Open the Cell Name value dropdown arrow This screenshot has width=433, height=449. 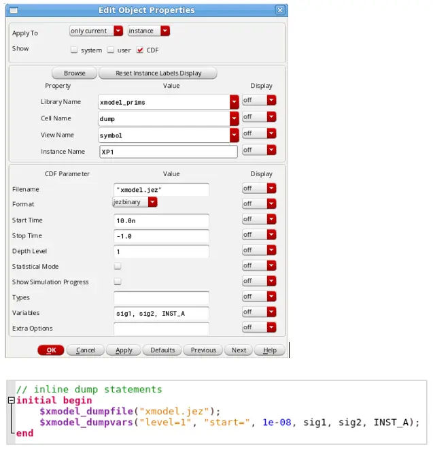click(x=234, y=118)
